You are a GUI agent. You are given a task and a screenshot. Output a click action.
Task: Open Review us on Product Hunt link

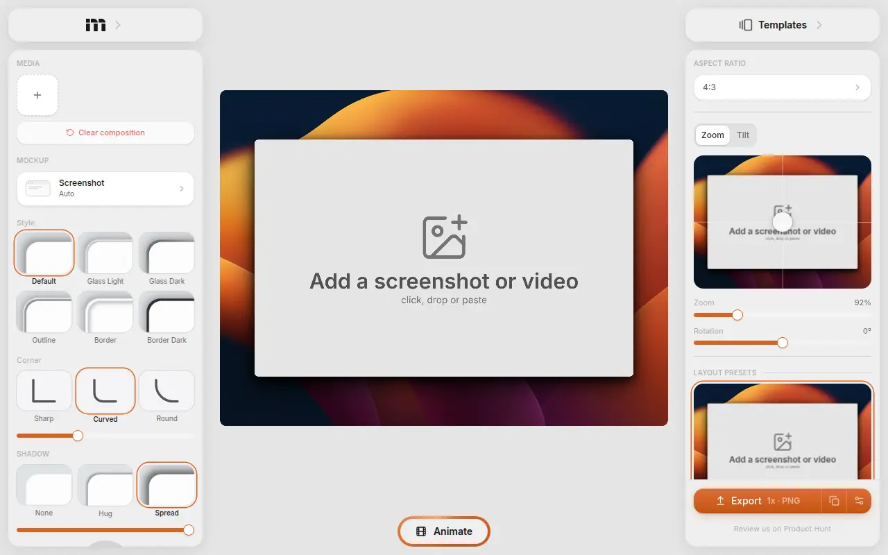tap(783, 529)
